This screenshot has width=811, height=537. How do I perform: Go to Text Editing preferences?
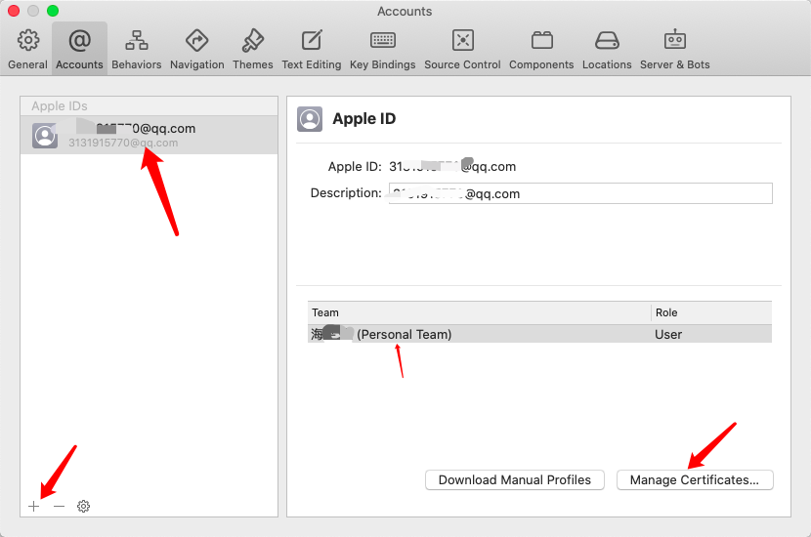(x=312, y=49)
